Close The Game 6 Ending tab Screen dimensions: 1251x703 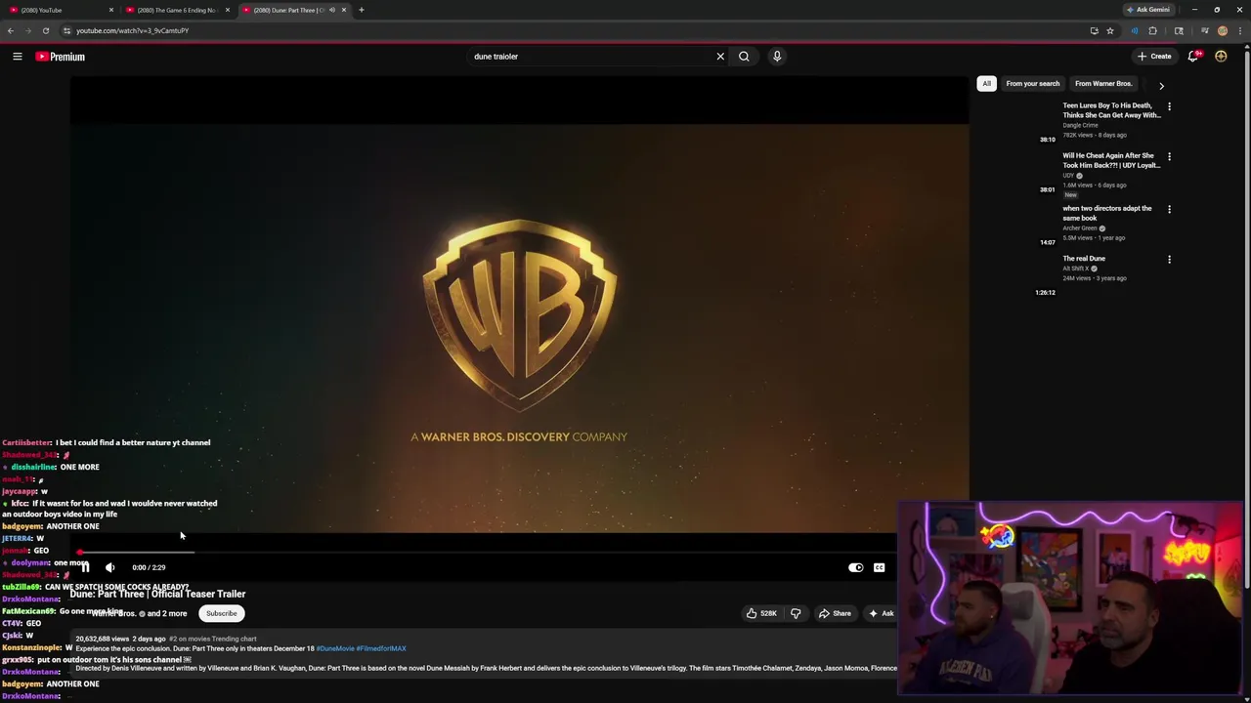[228, 10]
